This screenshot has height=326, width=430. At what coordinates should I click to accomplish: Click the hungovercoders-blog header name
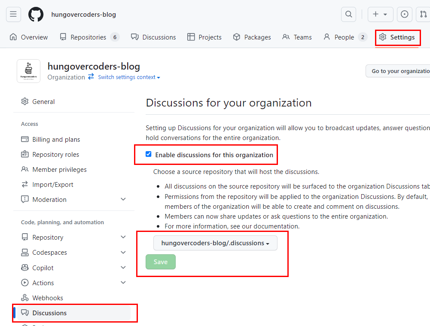click(83, 15)
